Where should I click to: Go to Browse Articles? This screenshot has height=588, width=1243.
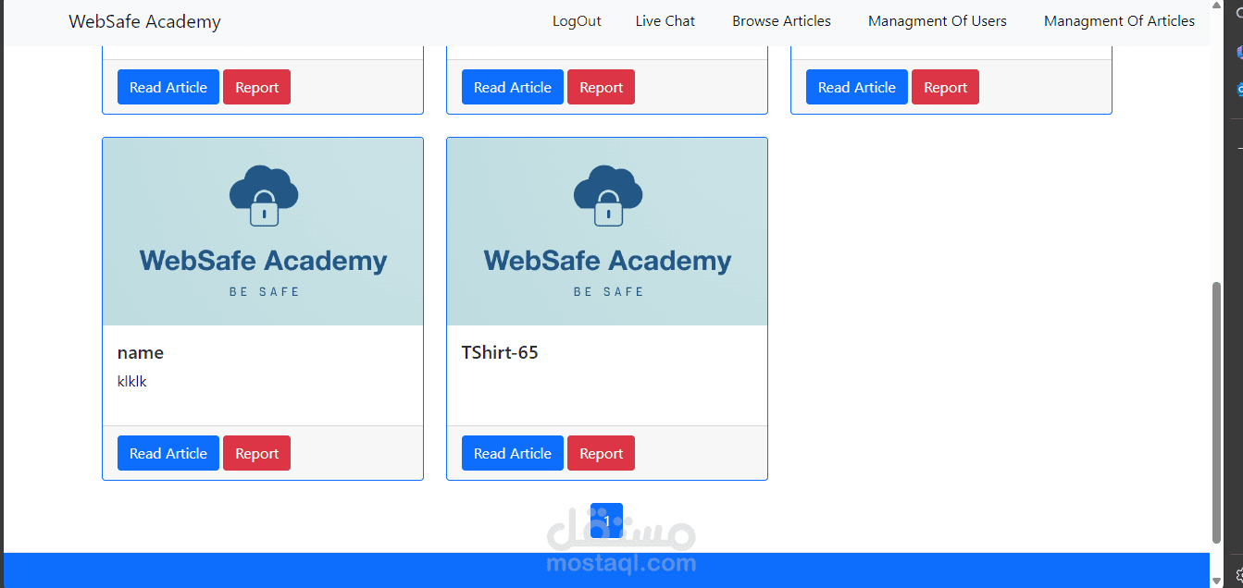(x=781, y=21)
